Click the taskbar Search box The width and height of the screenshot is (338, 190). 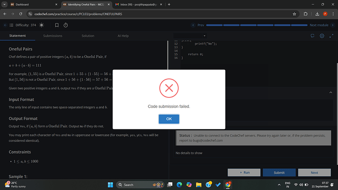point(140,185)
